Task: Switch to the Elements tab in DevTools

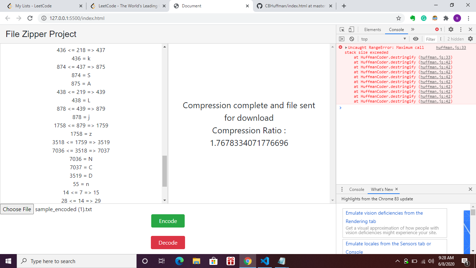Action: (x=373, y=30)
